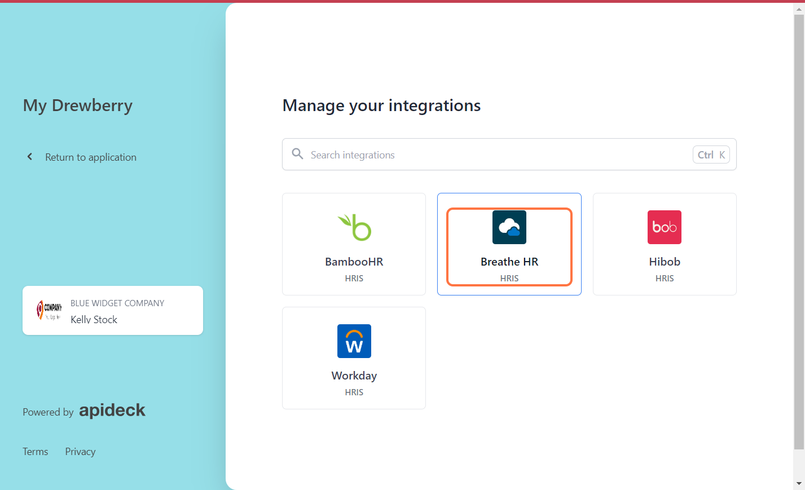The height and width of the screenshot is (490, 805).
Task: Select the Hibob integration name
Action: 665,262
